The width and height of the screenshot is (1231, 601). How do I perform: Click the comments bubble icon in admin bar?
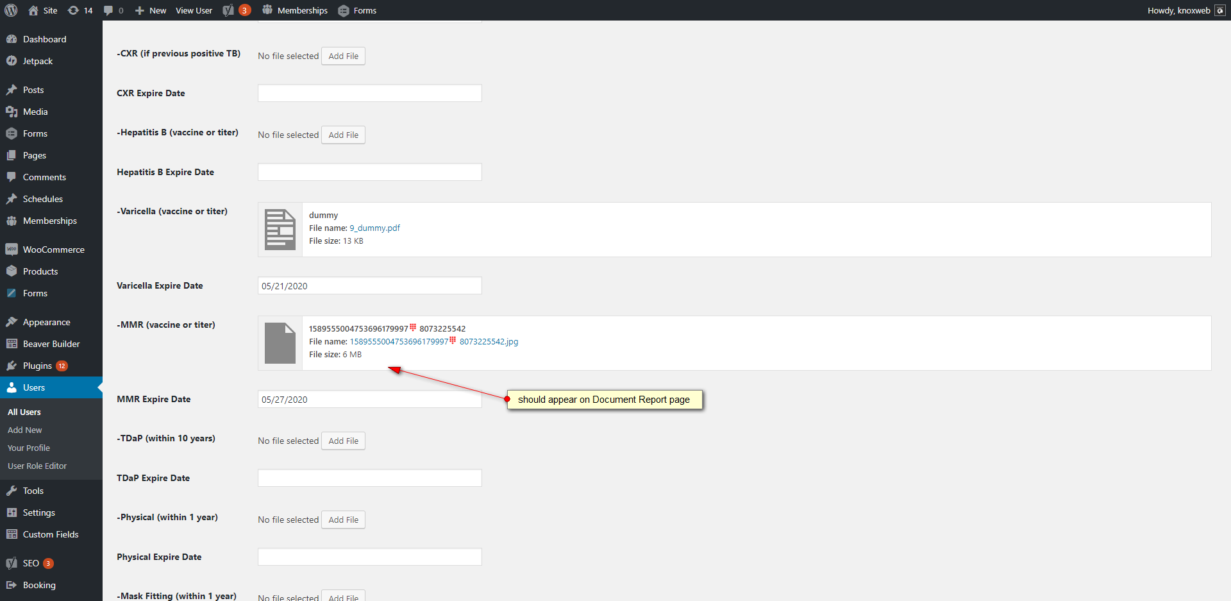click(x=108, y=10)
